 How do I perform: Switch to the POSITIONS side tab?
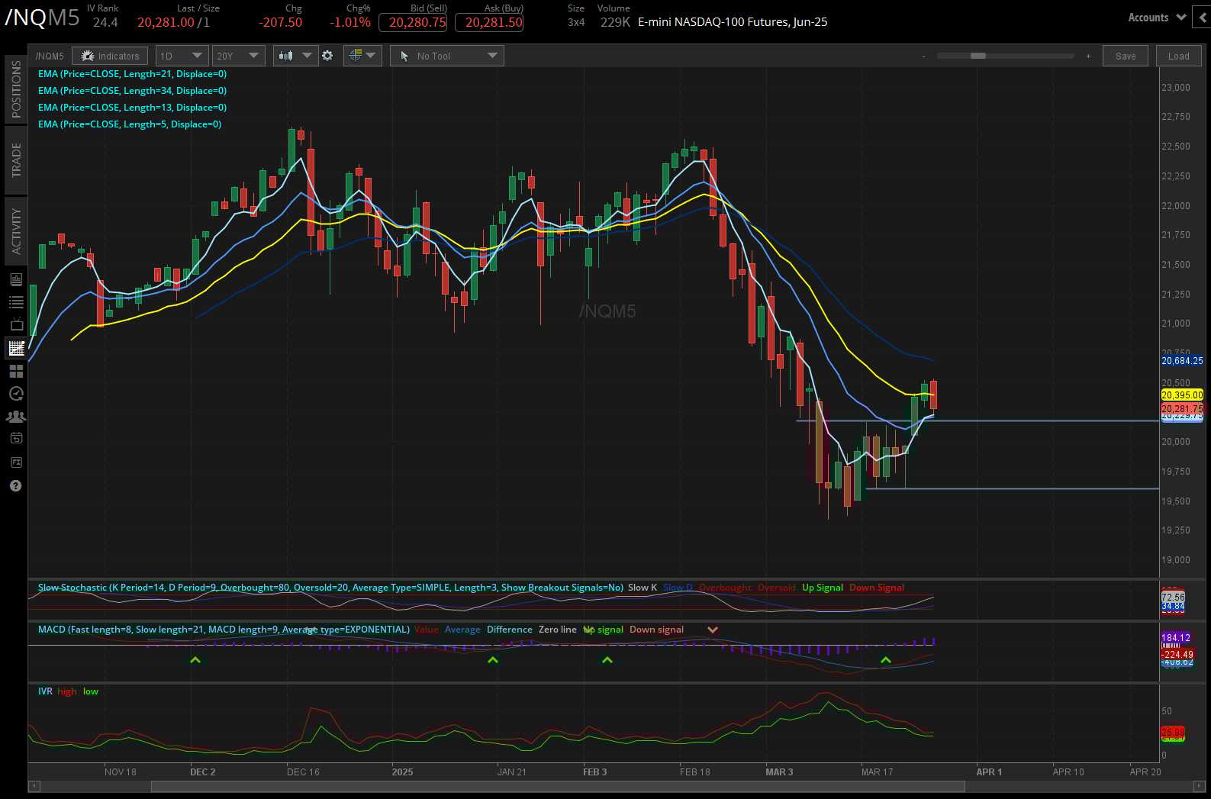16,89
